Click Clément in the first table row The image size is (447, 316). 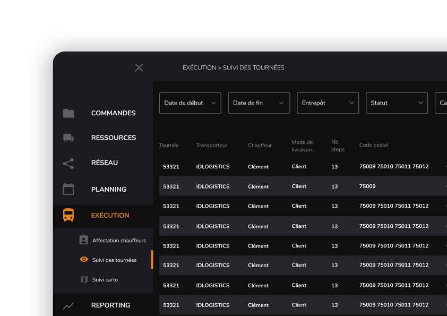[258, 167]
